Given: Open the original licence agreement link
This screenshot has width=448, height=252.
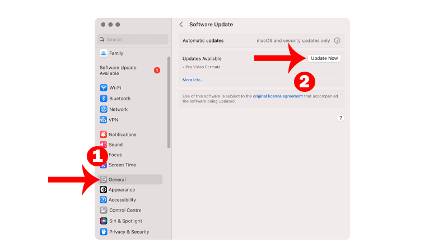Looking at the screenshot, I should 278,96.
